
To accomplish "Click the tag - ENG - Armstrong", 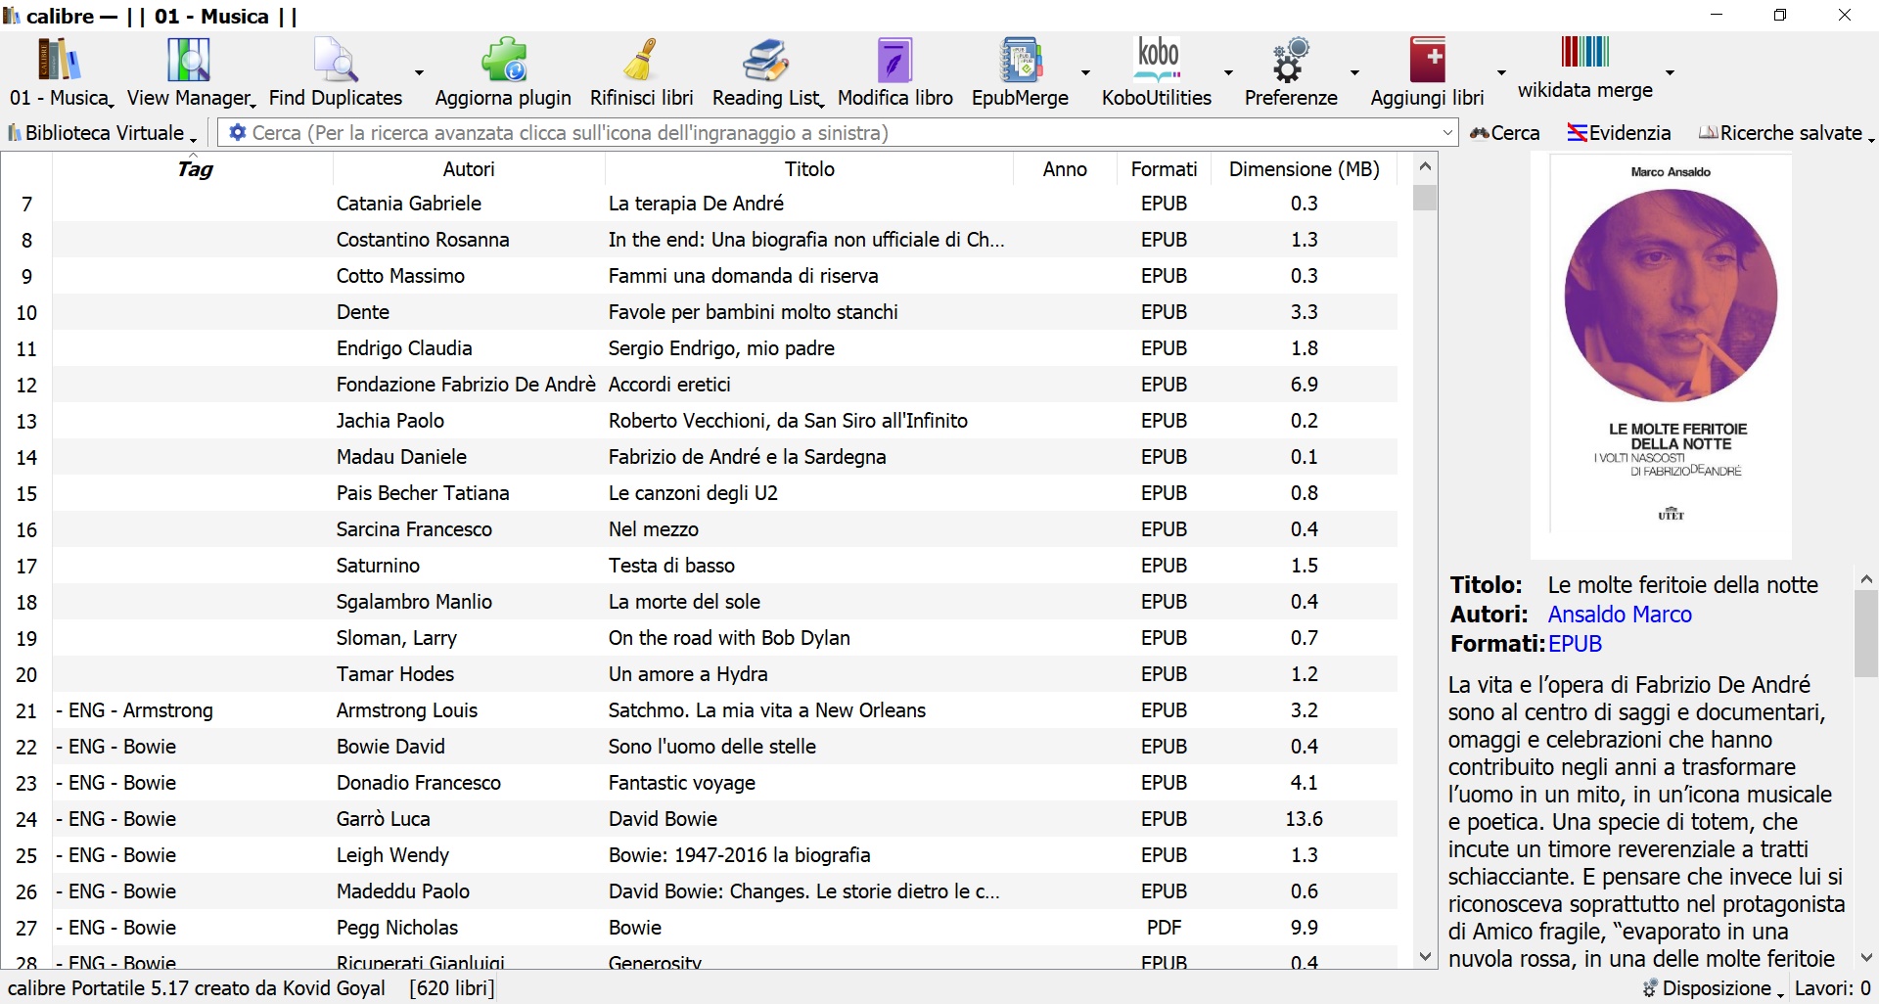I will click(134, 710).
